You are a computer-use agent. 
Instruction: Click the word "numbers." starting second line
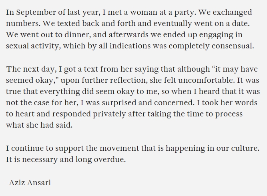[x=23, y=24]
